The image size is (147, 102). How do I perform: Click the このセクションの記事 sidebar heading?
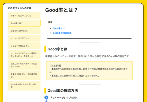coord(20,8)
